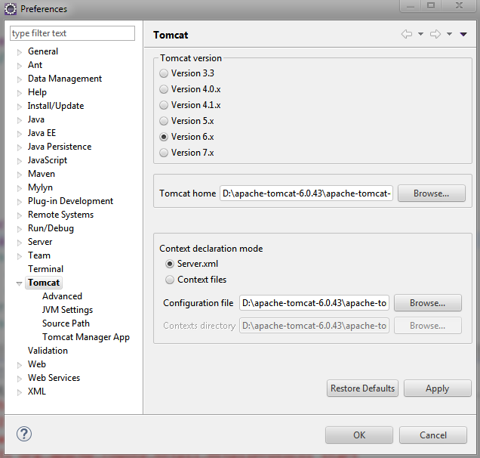Confirm preferences with OK
This screenshot has height=458, width=480.
pyautogui.click(x=359, y=435)
